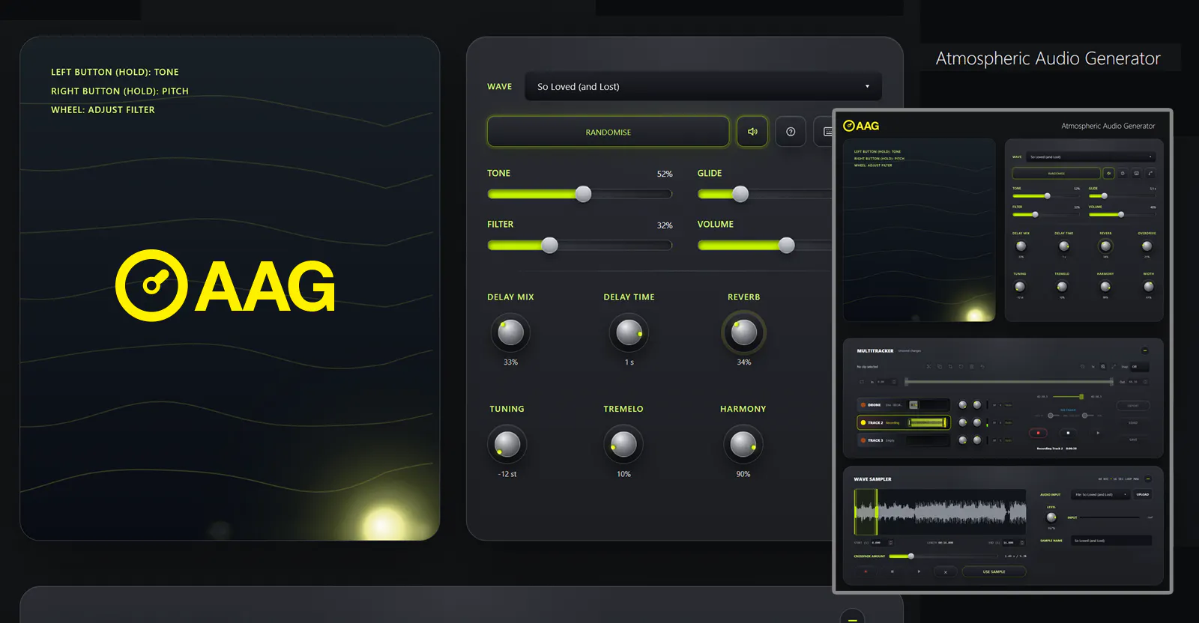The height and width of the screenshot is (623, 1199).
Task: Click the Export button in Multitracker
Action: (x=1133, y=406)
